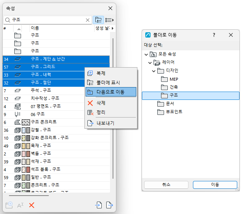Click the vertical scrollbar of attribute list
Viewport: 241px width, 214px height.
[113, 108]
